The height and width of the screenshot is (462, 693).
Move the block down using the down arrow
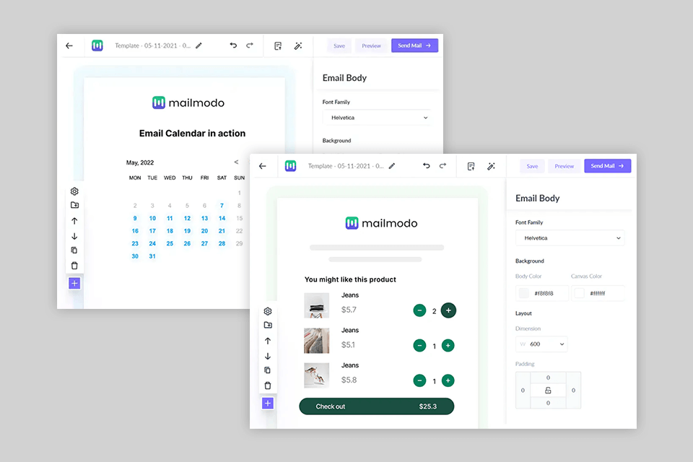[x=268, y=355]
